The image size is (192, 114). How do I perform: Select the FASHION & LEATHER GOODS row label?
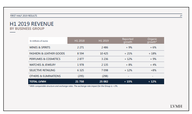coord(47,54)
